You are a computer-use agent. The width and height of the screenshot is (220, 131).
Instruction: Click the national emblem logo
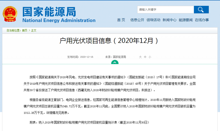(x=10, y=14)
